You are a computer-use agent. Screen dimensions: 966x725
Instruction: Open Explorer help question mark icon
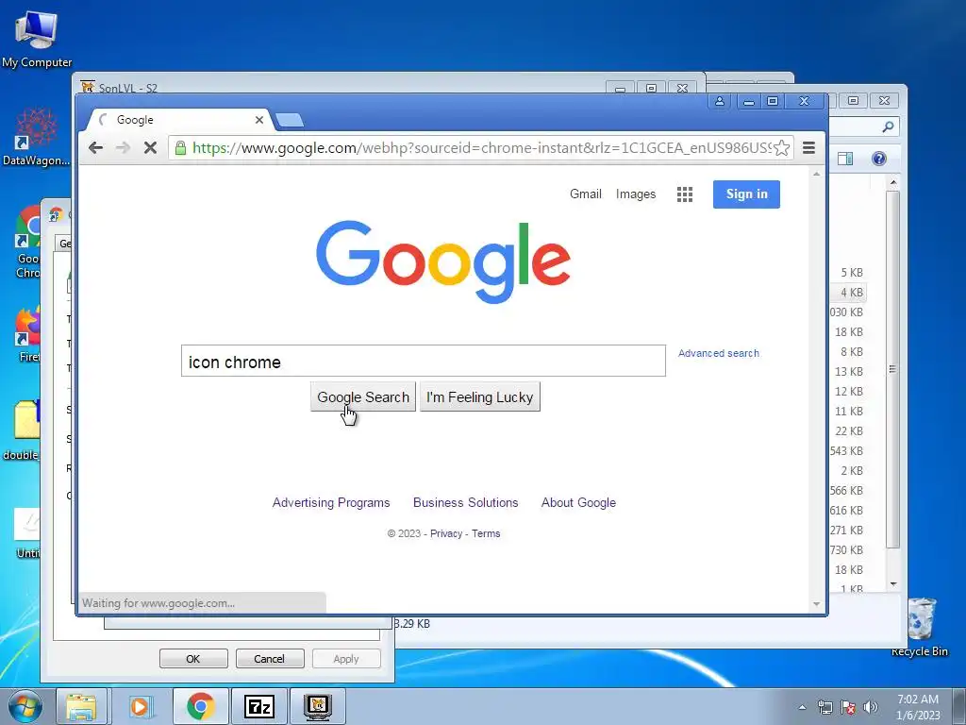[879, 159]
